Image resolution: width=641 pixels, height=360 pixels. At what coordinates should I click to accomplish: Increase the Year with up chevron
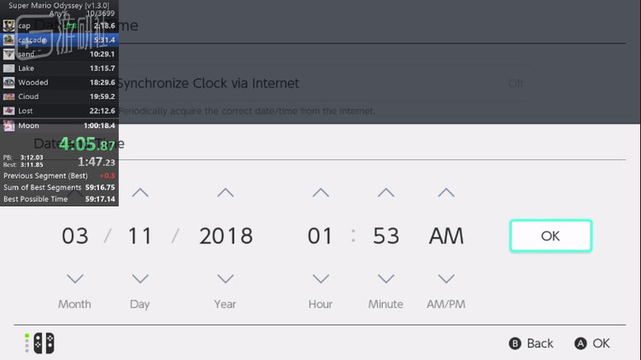tap(226, 193)
